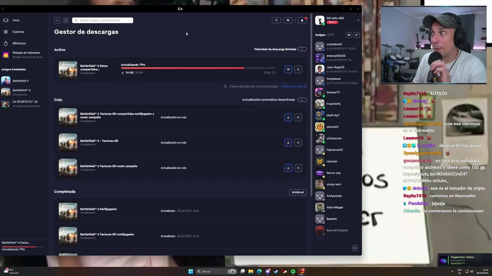This screenshot has height=276, width=492.
Task: Open the Obtener ayuda link
Action: tap(294, 86)
